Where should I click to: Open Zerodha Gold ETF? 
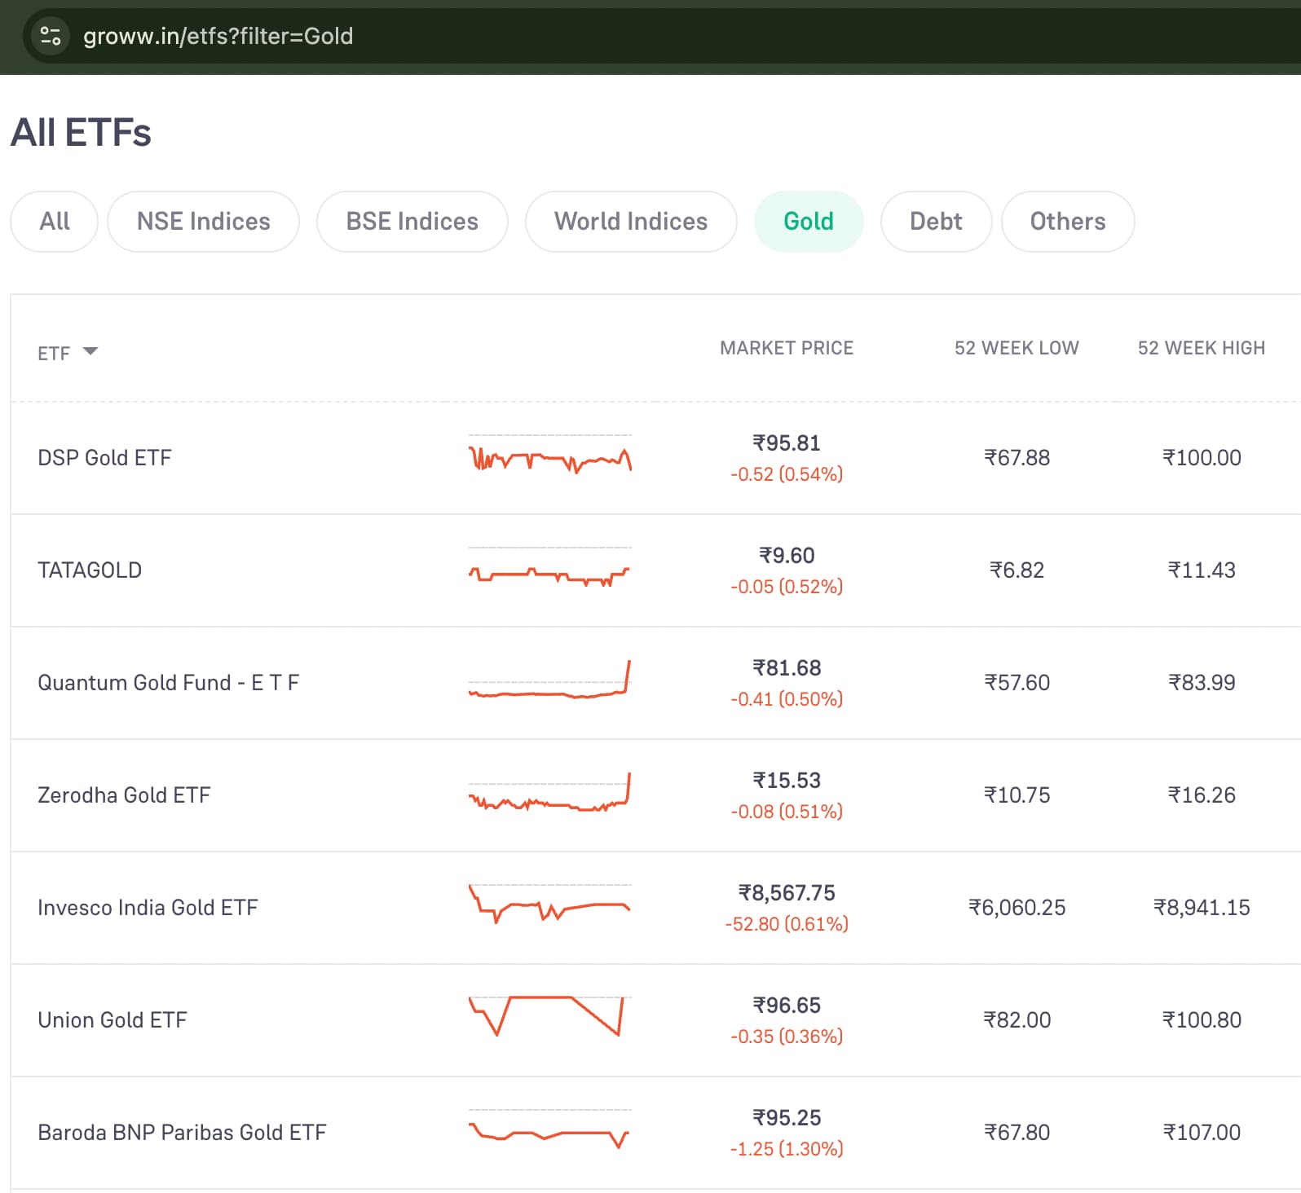click(x=124, y=795)
